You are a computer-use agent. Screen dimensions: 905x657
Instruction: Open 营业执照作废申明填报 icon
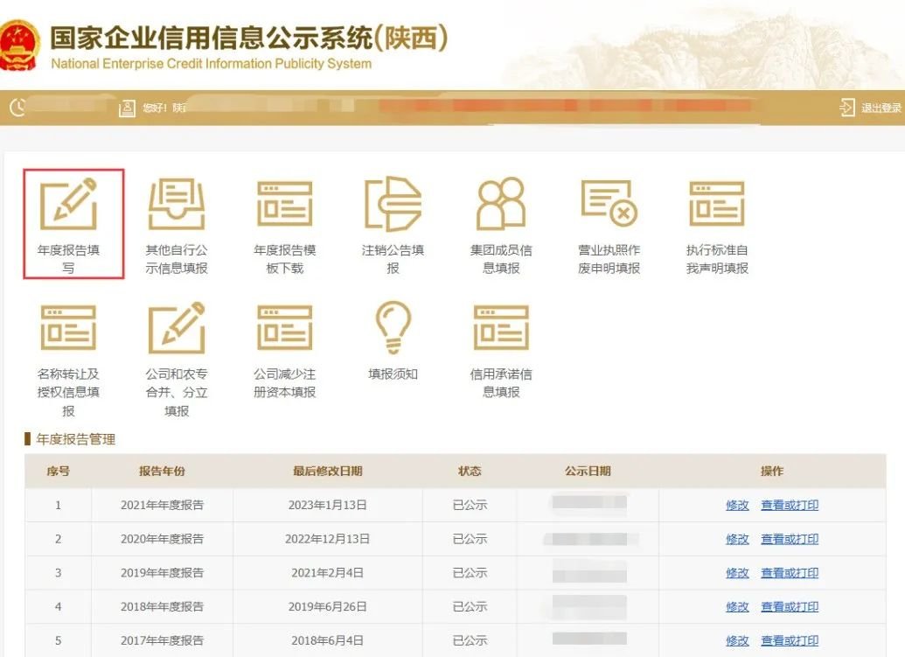point(609,204)
